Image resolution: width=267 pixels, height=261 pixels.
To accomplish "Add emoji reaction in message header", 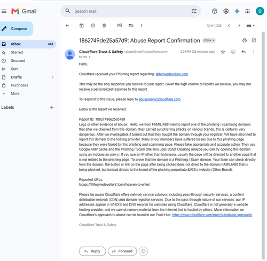I will pyautogui.click(x=233, y=52).
